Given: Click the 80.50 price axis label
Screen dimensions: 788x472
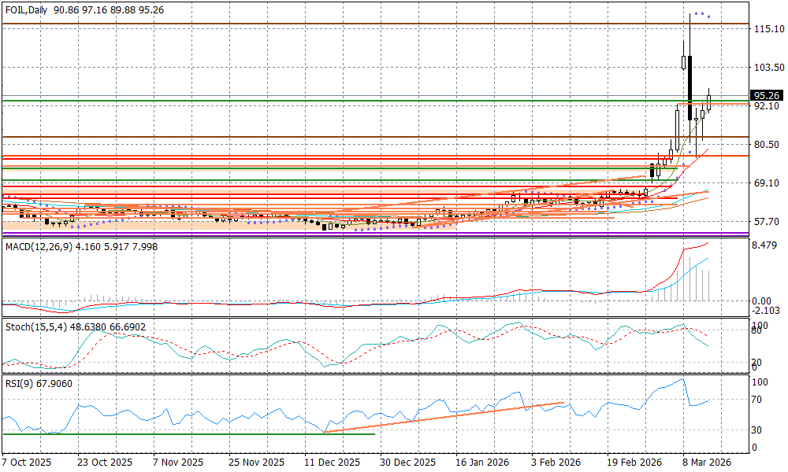Looking at the screenshot, I should pos(767,145).
